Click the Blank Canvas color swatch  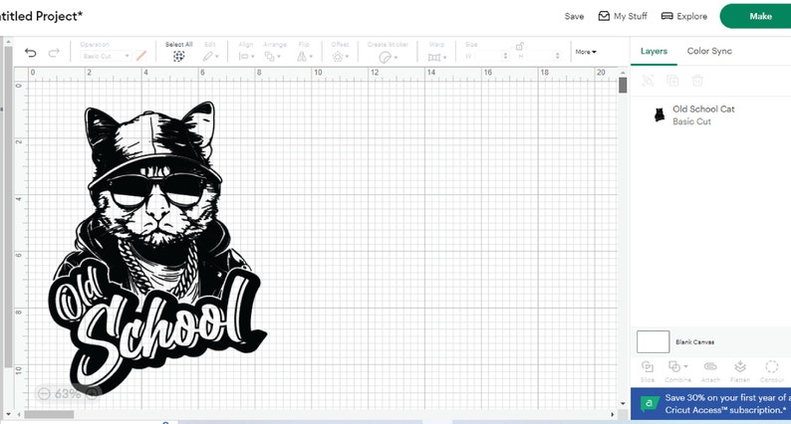654,341
